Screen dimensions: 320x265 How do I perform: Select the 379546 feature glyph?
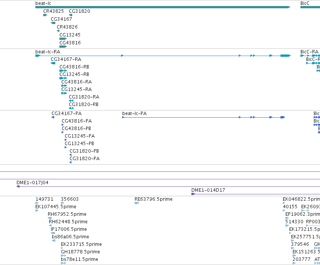coord(293,248)
